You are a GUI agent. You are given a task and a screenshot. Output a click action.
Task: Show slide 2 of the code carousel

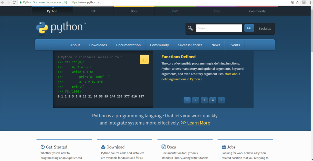tap(196, 100)
